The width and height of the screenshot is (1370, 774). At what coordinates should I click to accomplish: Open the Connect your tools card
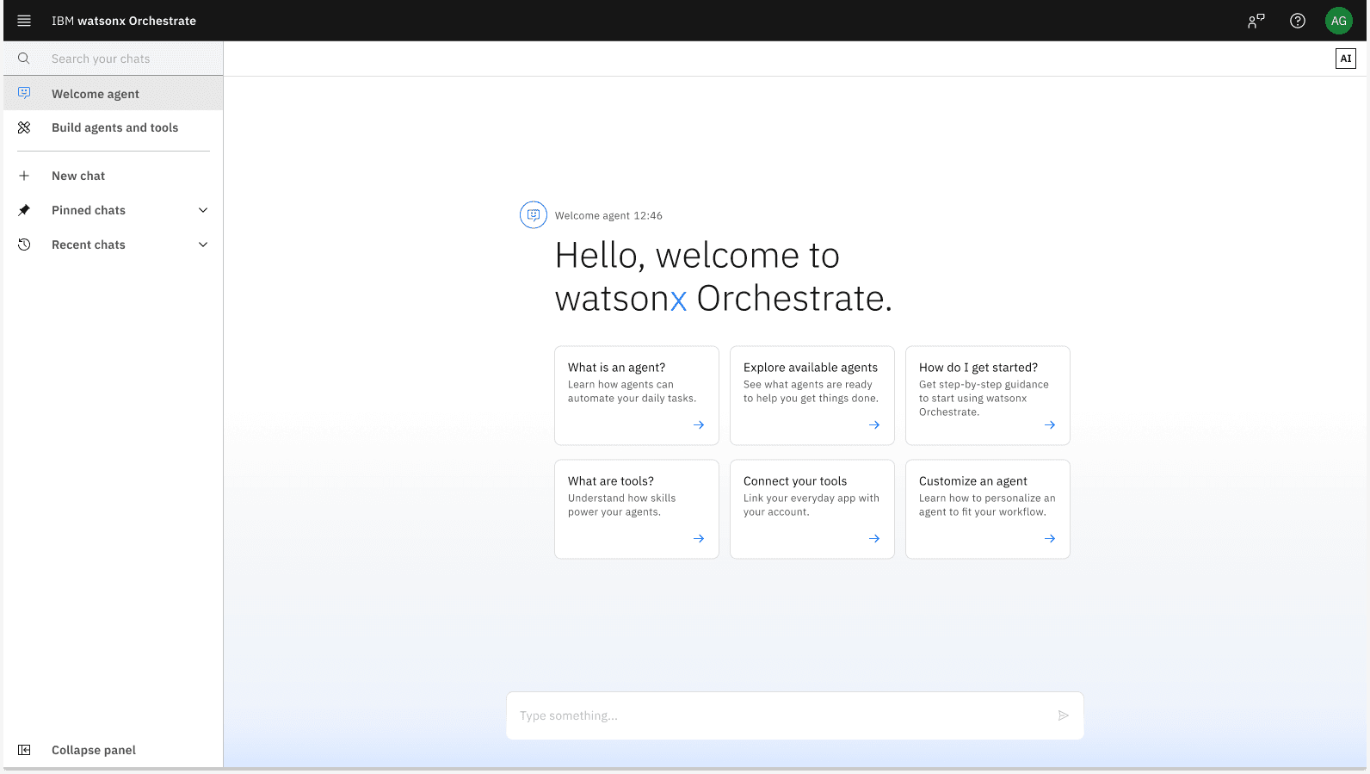(x=812, y=509)
